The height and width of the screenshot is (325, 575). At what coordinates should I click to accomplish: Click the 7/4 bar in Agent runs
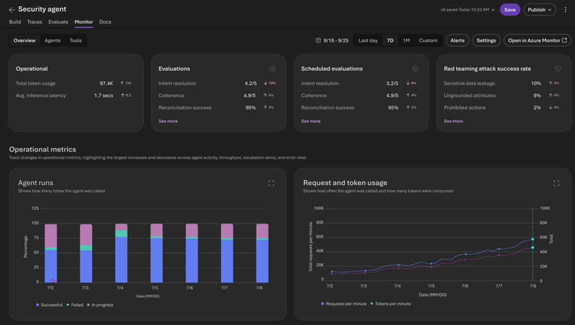click(x=121, y=253)
